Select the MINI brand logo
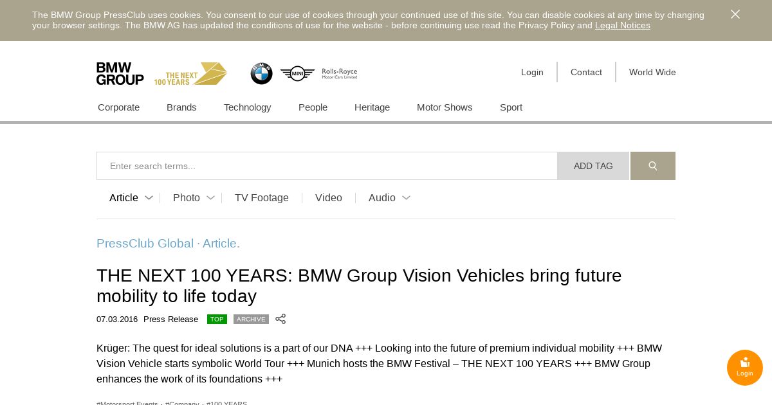The image size is (772, 405). point(297,73)
